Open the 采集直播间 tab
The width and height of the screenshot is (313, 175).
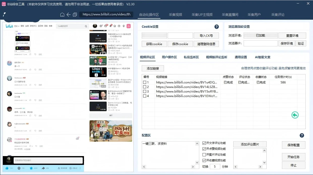230,15
